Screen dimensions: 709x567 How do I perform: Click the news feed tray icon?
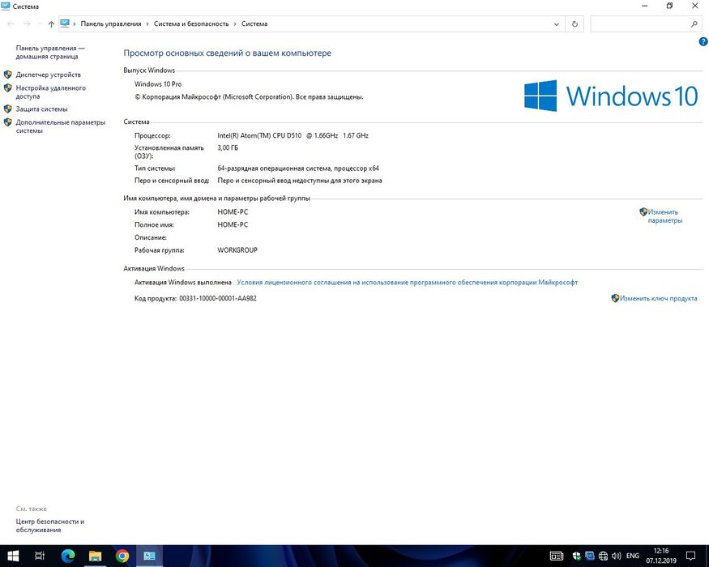click(x=557, y=556)
